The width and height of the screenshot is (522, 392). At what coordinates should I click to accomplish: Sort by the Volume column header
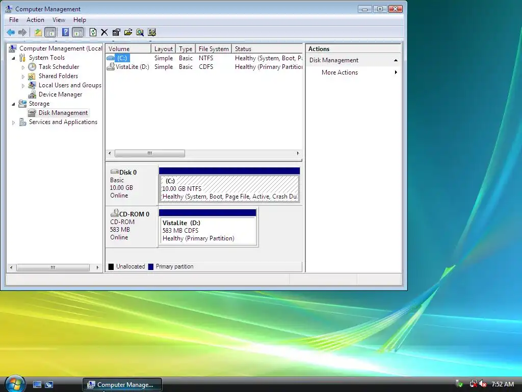pyautogui.click(x=128, y=49)
